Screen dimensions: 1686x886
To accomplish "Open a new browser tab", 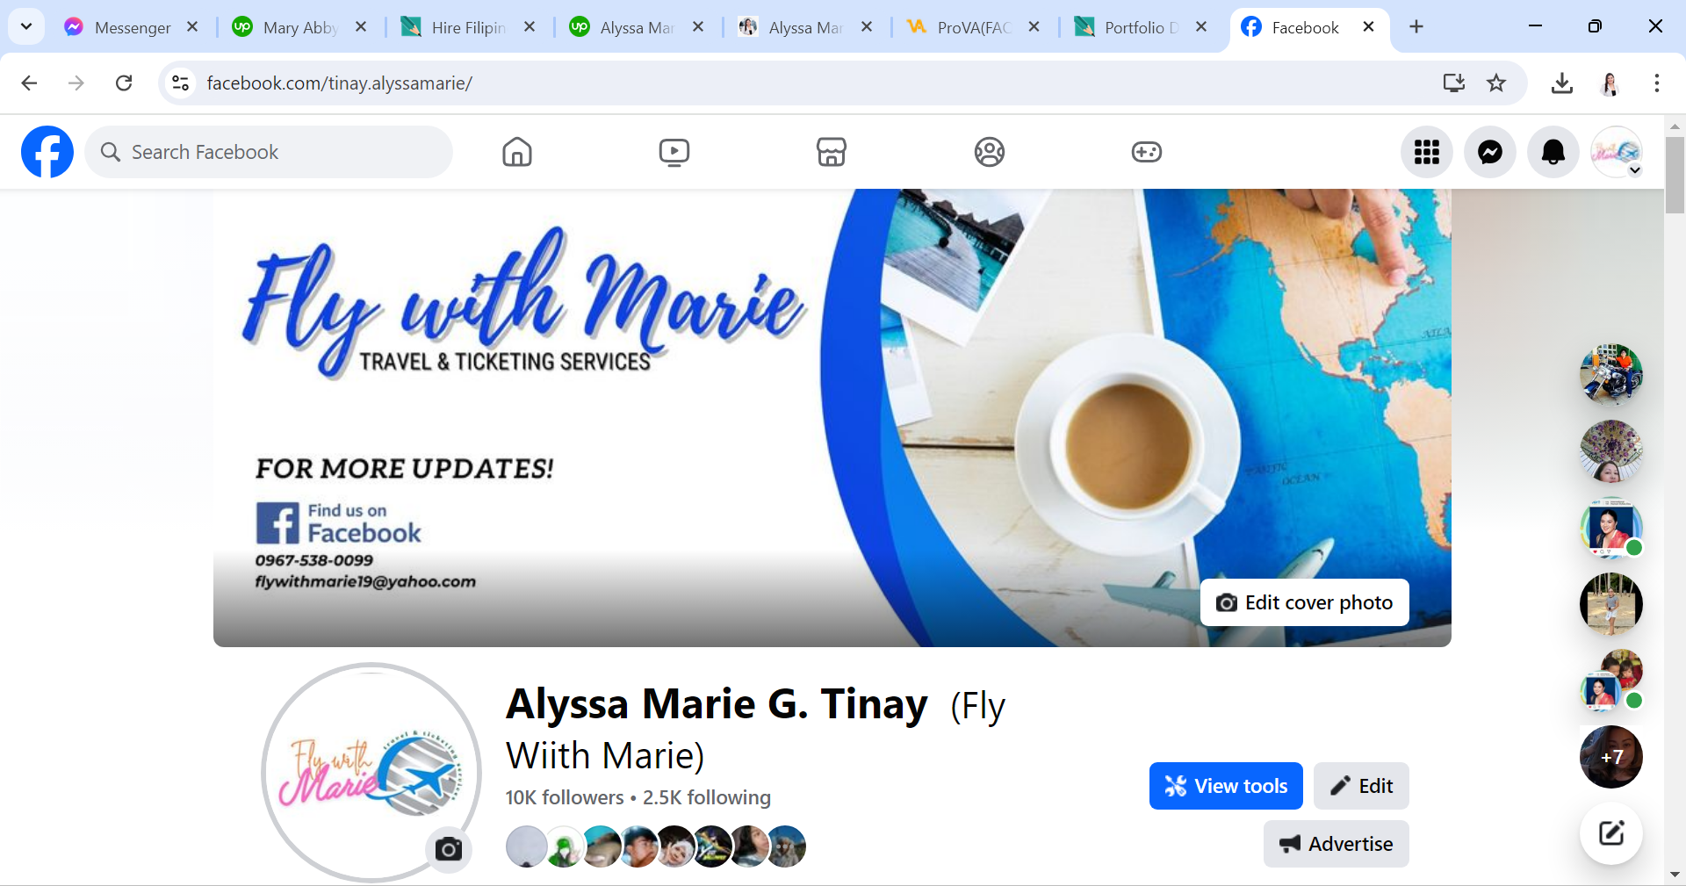I will pyautogui.click(x=1416, y=27).
